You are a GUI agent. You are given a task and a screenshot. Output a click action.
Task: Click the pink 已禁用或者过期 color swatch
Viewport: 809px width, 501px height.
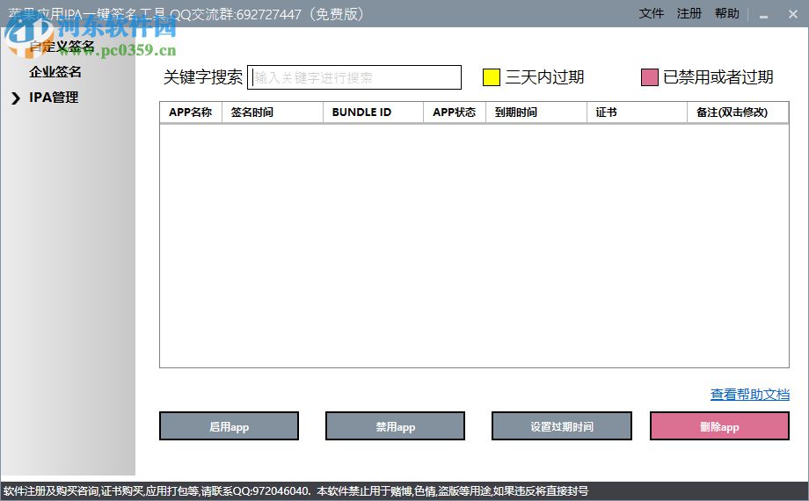coord(650,77)
